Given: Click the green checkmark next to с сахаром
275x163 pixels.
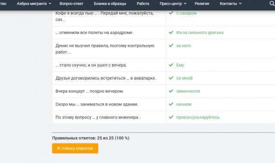Looking at the screenshot, I should 171,13.
